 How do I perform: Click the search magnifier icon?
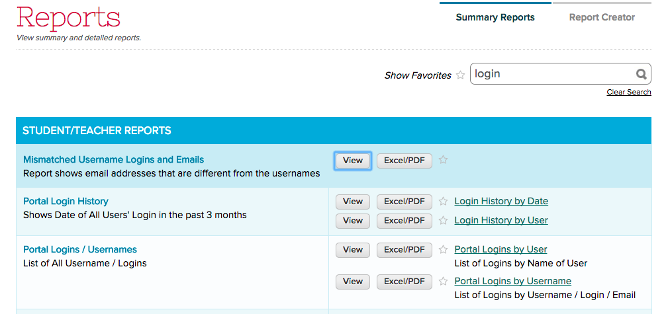pos(640,74)
